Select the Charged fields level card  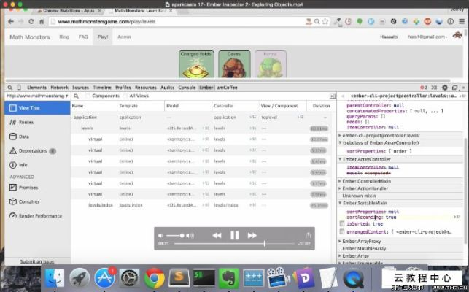[x=196, y=64]
